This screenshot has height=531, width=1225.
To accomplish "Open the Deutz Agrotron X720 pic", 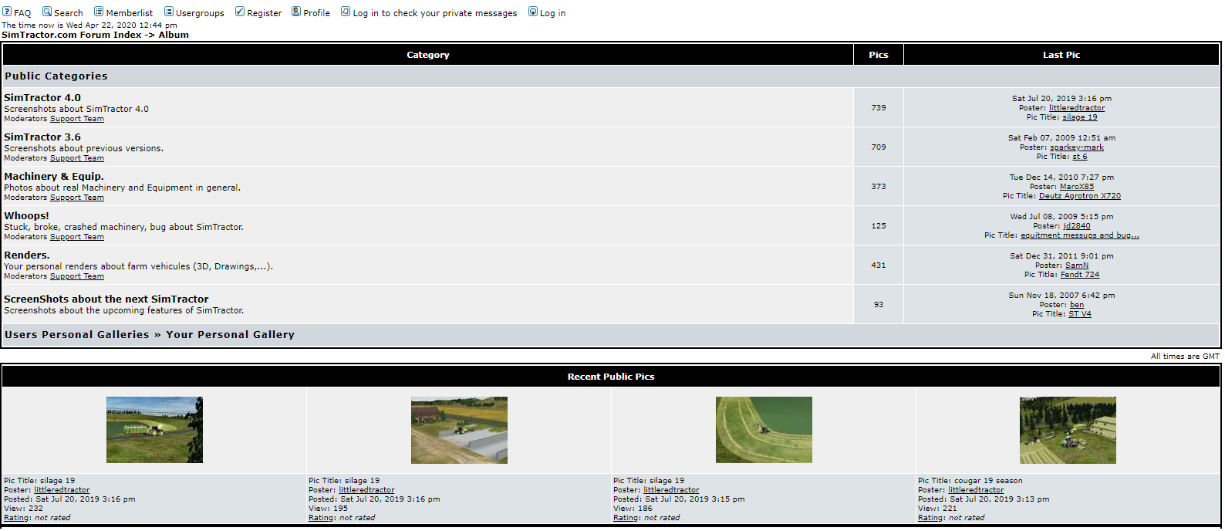I will coord(1080,196).
